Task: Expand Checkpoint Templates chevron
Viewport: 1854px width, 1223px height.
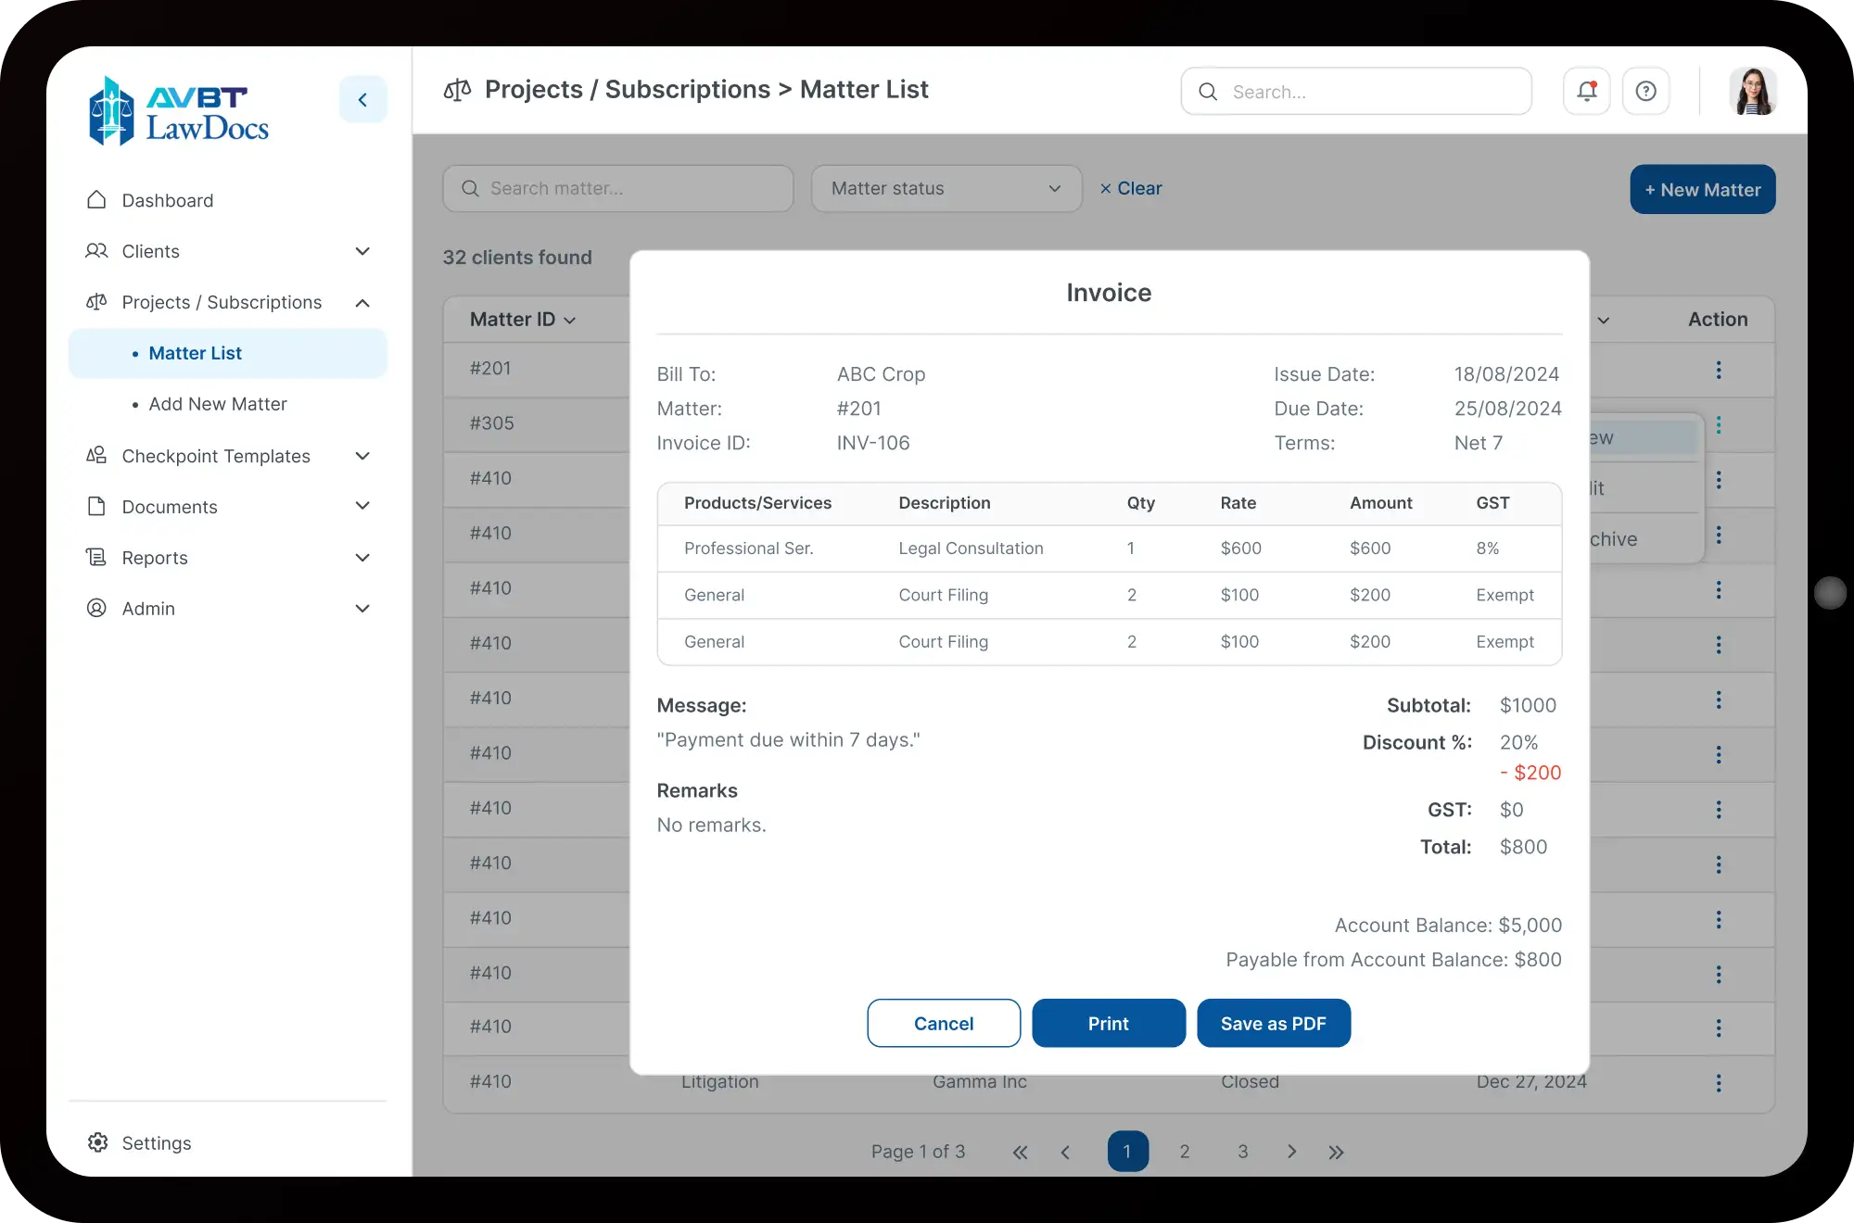Action: [362, 456]
